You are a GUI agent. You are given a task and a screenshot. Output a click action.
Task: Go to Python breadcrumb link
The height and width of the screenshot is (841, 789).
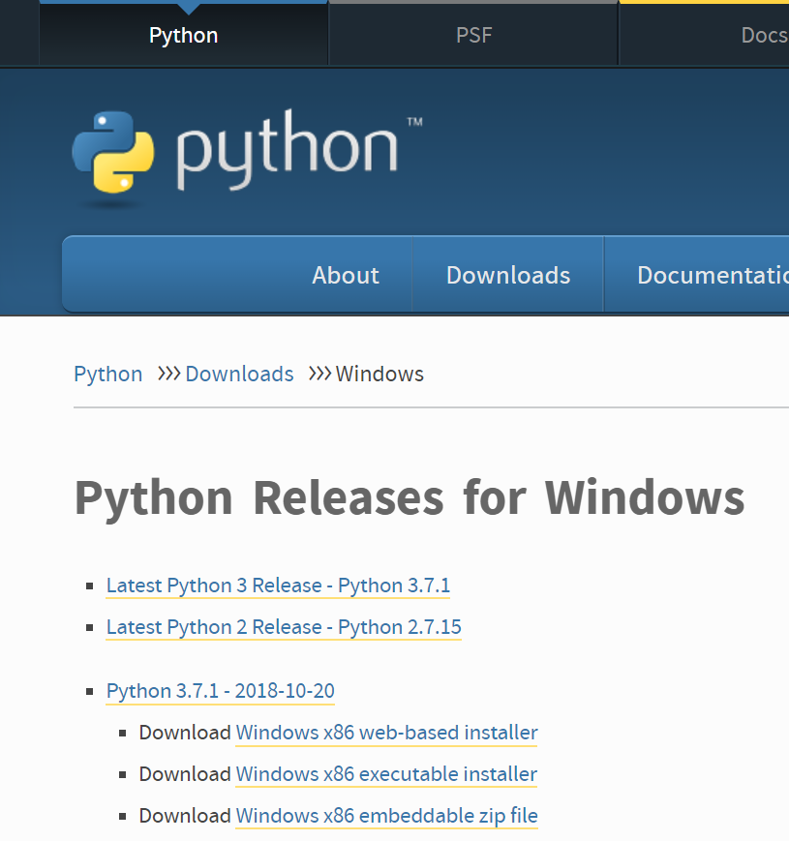pyautogui.click(x=107, y=374)
